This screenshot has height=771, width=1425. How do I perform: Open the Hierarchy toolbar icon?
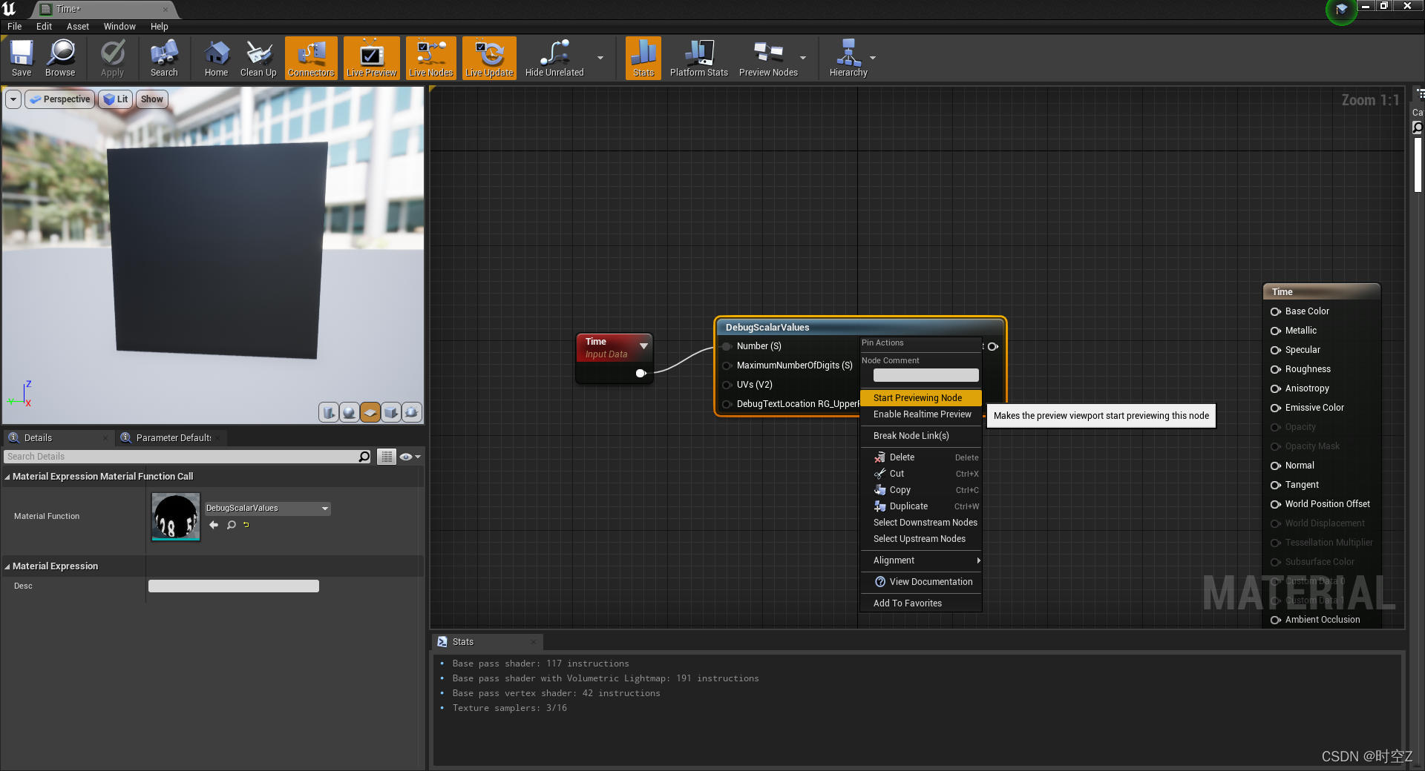[849, 58]
